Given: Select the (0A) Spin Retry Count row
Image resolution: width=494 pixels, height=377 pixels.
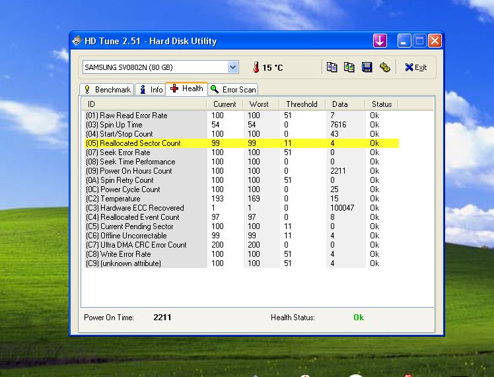Looking at the screenshot, I should (242, 180).
